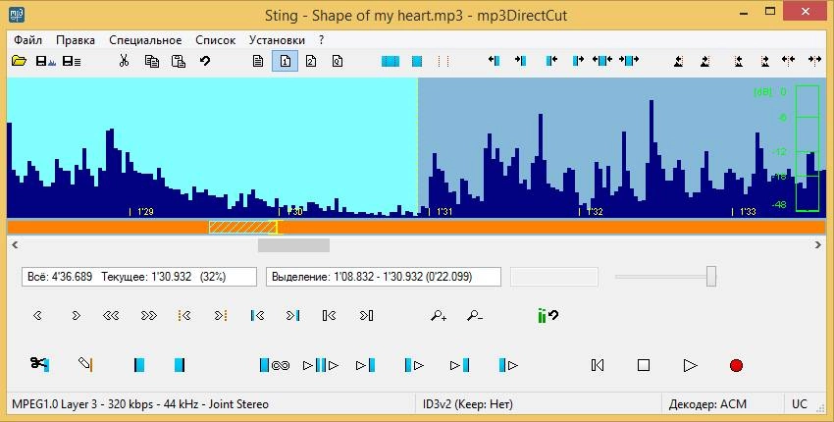This screenshot has width=834, height=422.
Task: Click the save icon with list lines
Action: click(72, 61)
